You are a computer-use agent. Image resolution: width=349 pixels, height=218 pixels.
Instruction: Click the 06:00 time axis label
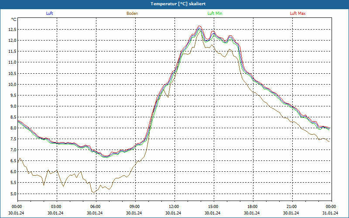[96, 207]
